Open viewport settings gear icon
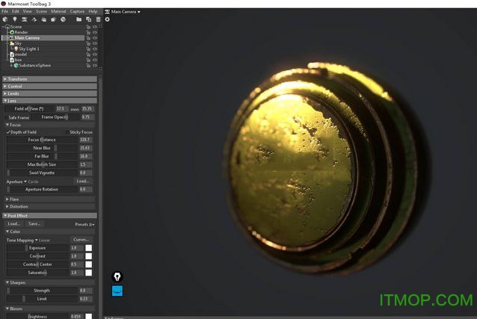This screenshot has height=319, width=477. point(107,19)
